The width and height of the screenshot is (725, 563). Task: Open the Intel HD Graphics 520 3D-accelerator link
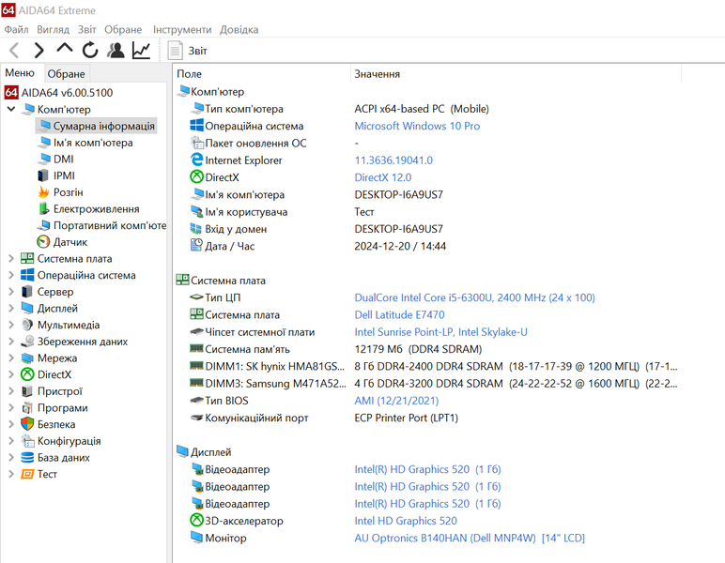(x=406, y=521)
